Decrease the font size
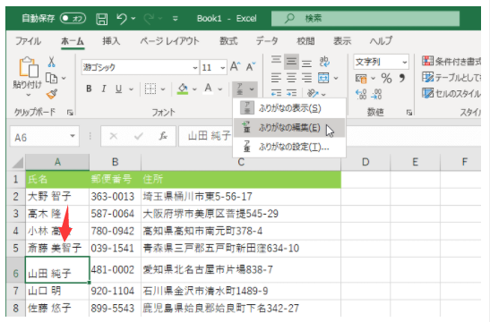Viewport: 490px width, 322px height. point(251,66)
